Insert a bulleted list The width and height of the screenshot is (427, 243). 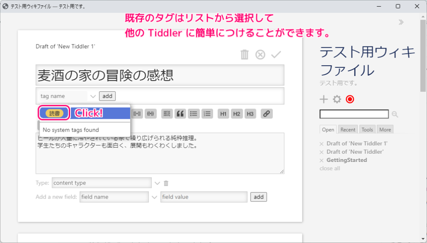click(193, 113)
